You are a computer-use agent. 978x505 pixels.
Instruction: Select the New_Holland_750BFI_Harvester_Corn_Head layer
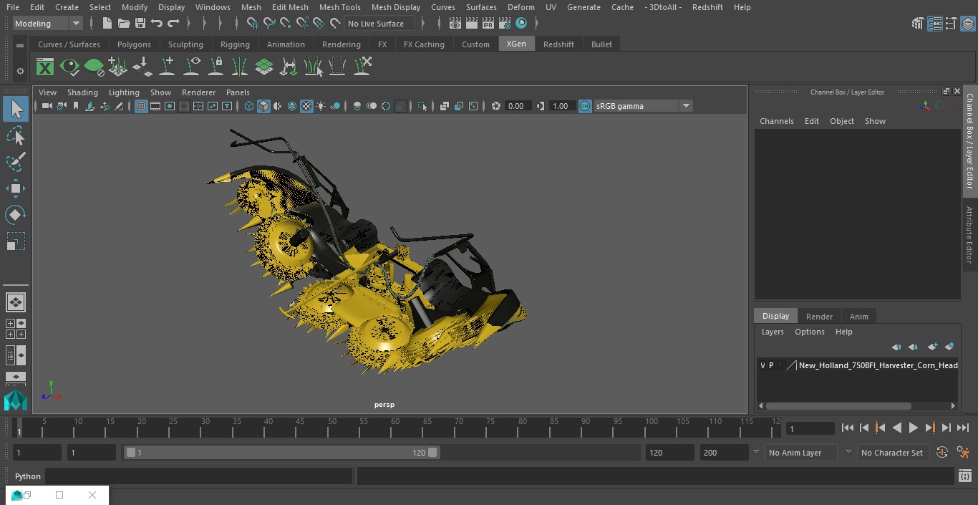click(x=878, y=365)
